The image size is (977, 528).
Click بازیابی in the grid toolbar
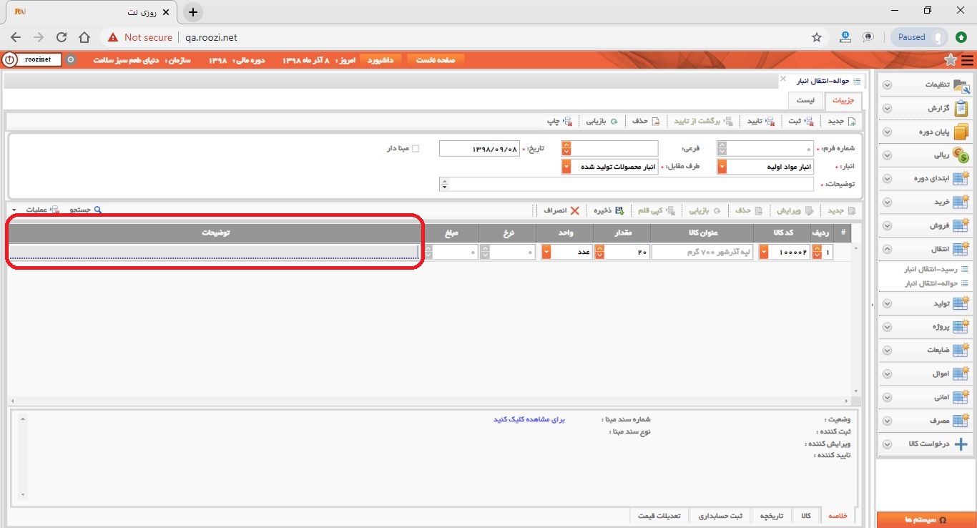(x=704, y=210)
